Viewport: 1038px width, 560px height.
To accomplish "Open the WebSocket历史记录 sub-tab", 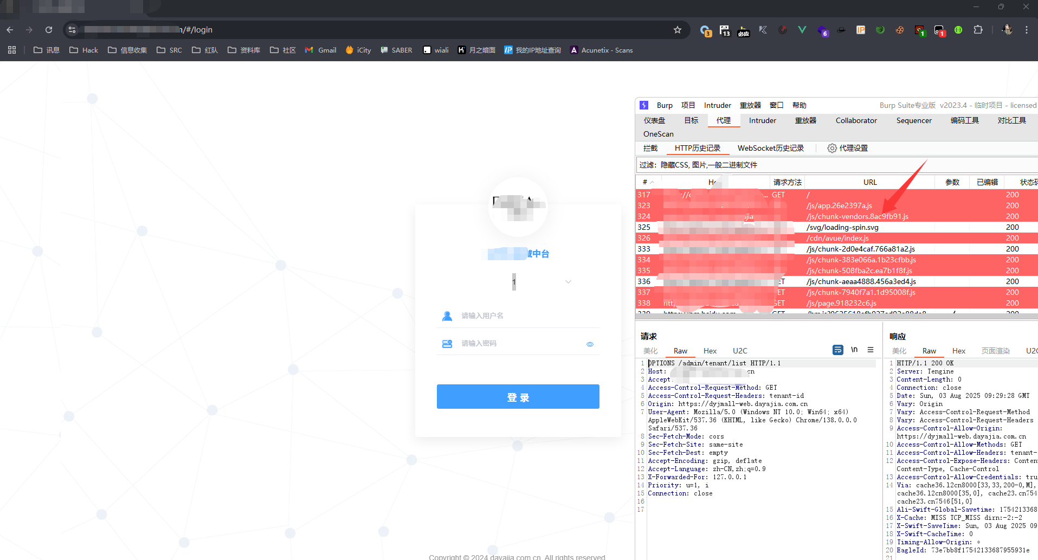I will [x=771, y=148].
